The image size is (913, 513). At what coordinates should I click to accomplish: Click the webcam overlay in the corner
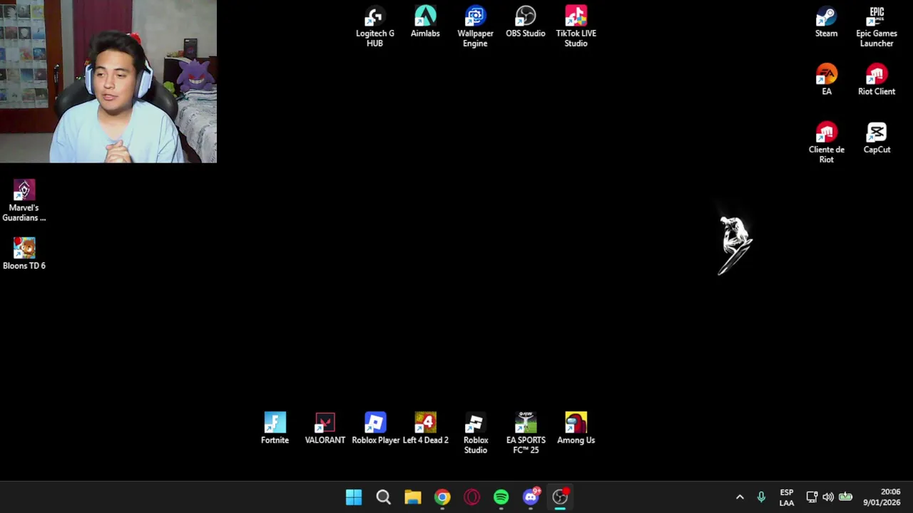coord(108,81)
